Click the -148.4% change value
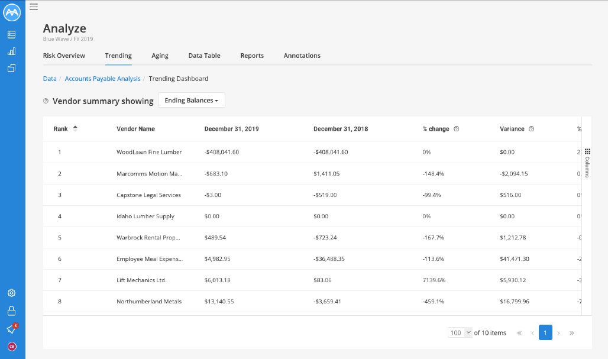 coord(433,174)
